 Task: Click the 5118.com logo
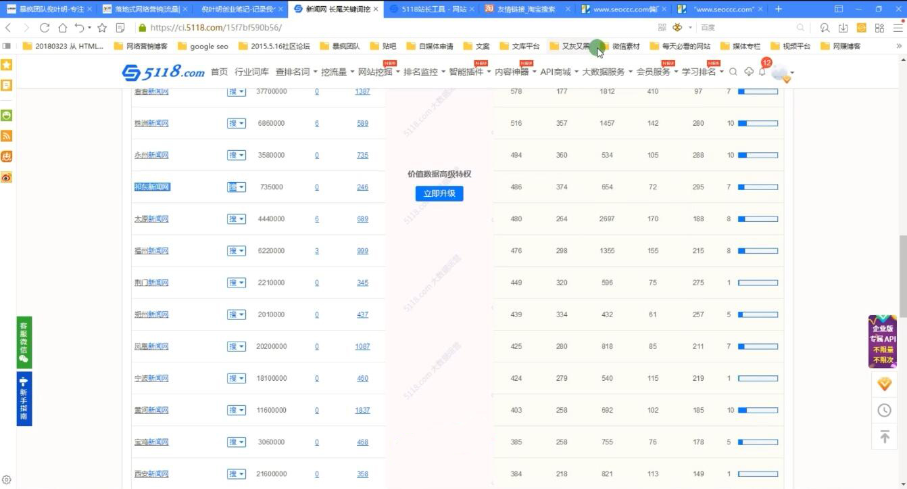pyautogui.click(x=163, y=72)
